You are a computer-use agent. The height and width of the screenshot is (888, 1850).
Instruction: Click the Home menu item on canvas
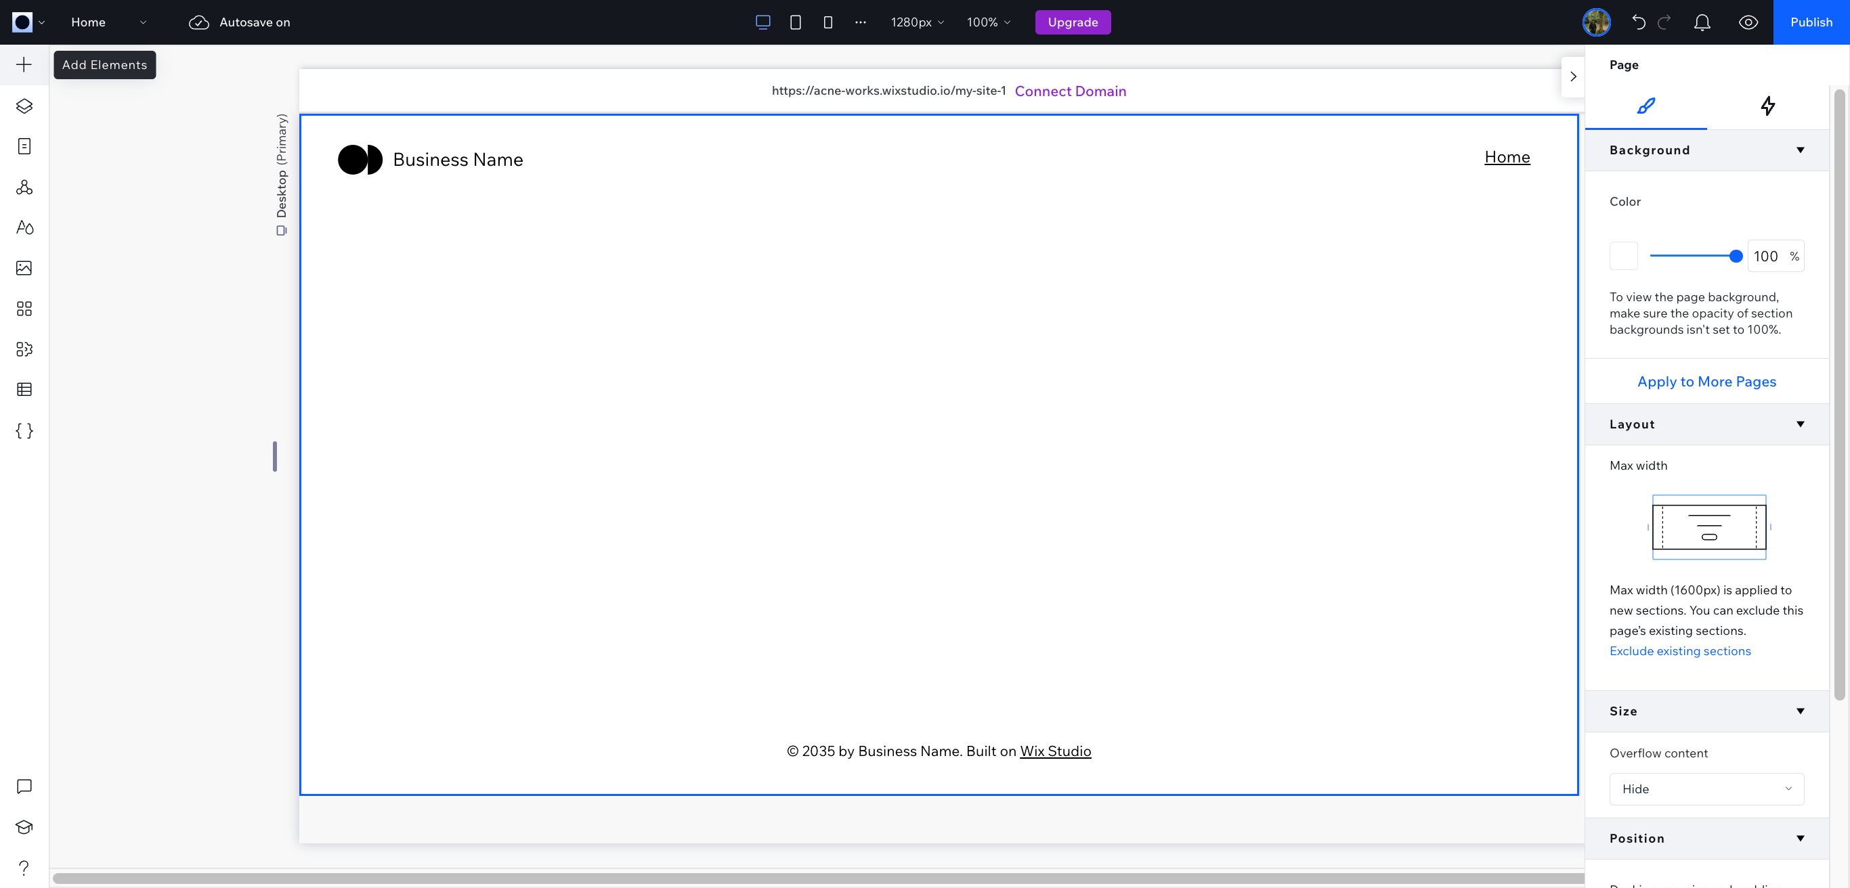point(1507,157)
